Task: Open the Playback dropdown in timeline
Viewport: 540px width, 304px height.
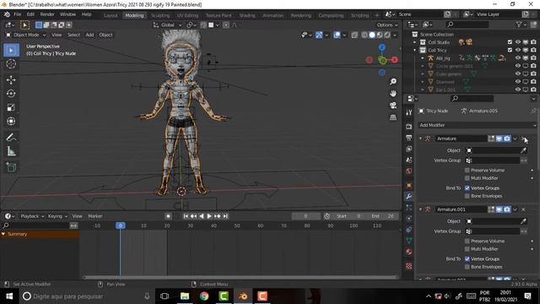Action: (32, 216)
